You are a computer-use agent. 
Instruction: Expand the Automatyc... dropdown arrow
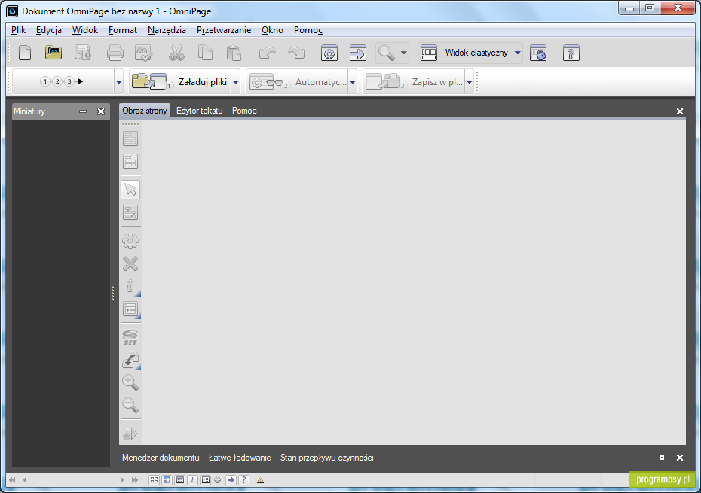click(x=352, y=82)
